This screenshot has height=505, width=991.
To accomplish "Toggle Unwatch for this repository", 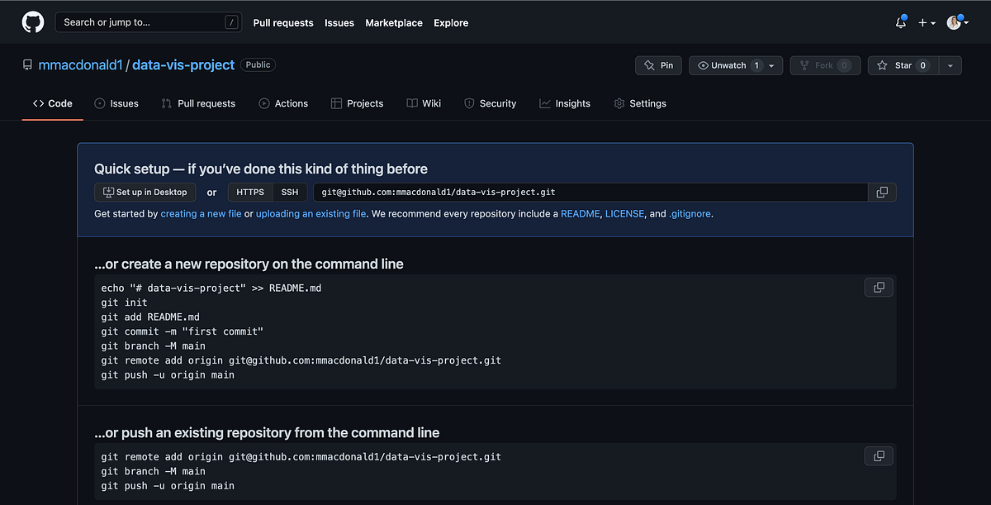I will pos(729,65).
